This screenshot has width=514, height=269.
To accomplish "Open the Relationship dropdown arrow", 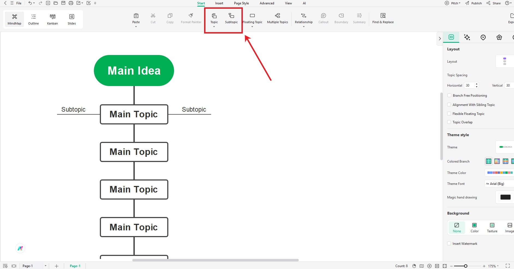I will click(304, 27).
